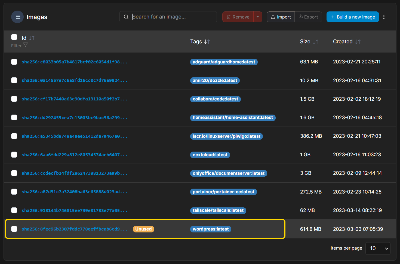Click the adguard/adguardhome:latest tag
400x264 pixels.
click(224, 62)
